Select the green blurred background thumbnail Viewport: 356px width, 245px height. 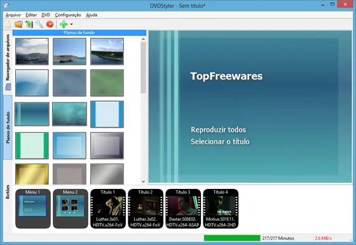tap(107, 83)
